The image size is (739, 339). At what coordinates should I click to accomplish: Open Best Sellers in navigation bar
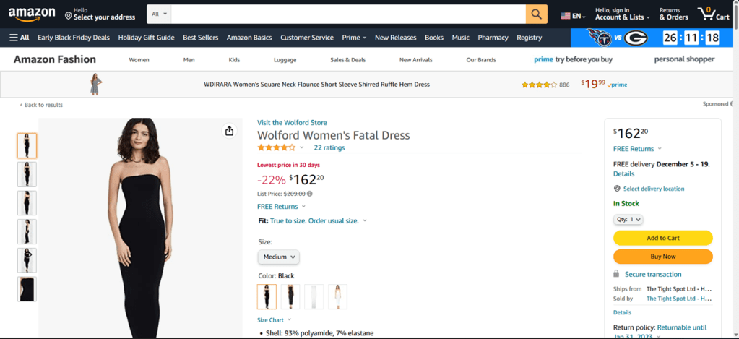[x=200, y=38]
